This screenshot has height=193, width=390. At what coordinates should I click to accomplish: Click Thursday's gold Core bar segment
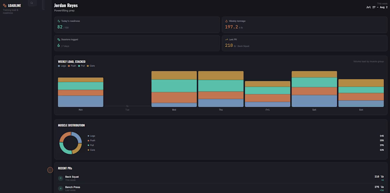(221, 75)
